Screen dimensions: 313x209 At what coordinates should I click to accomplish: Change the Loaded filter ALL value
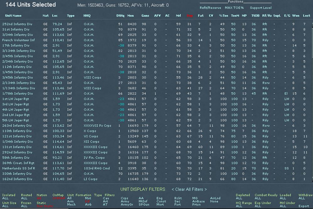pos(283,198)
